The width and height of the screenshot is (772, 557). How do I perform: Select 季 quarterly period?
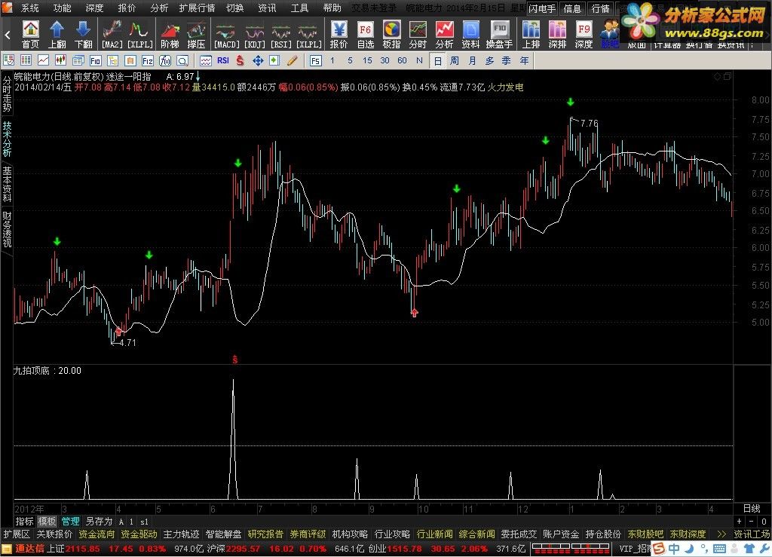(x=506, y=60)
